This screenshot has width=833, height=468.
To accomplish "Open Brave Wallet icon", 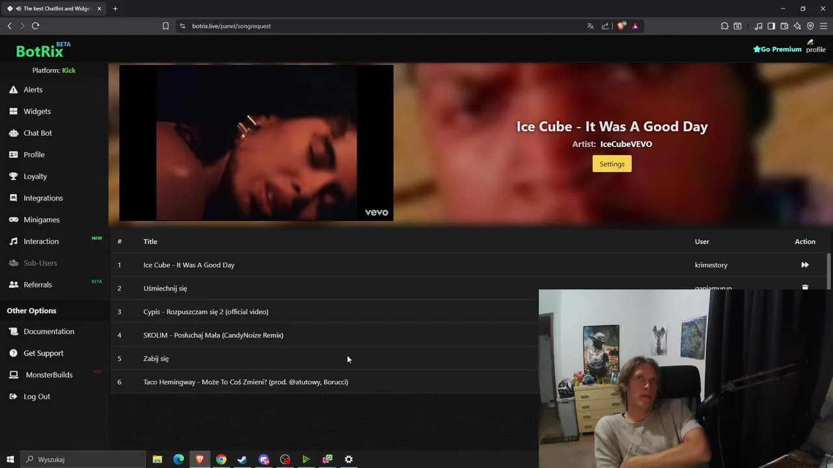I will (784, 26).
